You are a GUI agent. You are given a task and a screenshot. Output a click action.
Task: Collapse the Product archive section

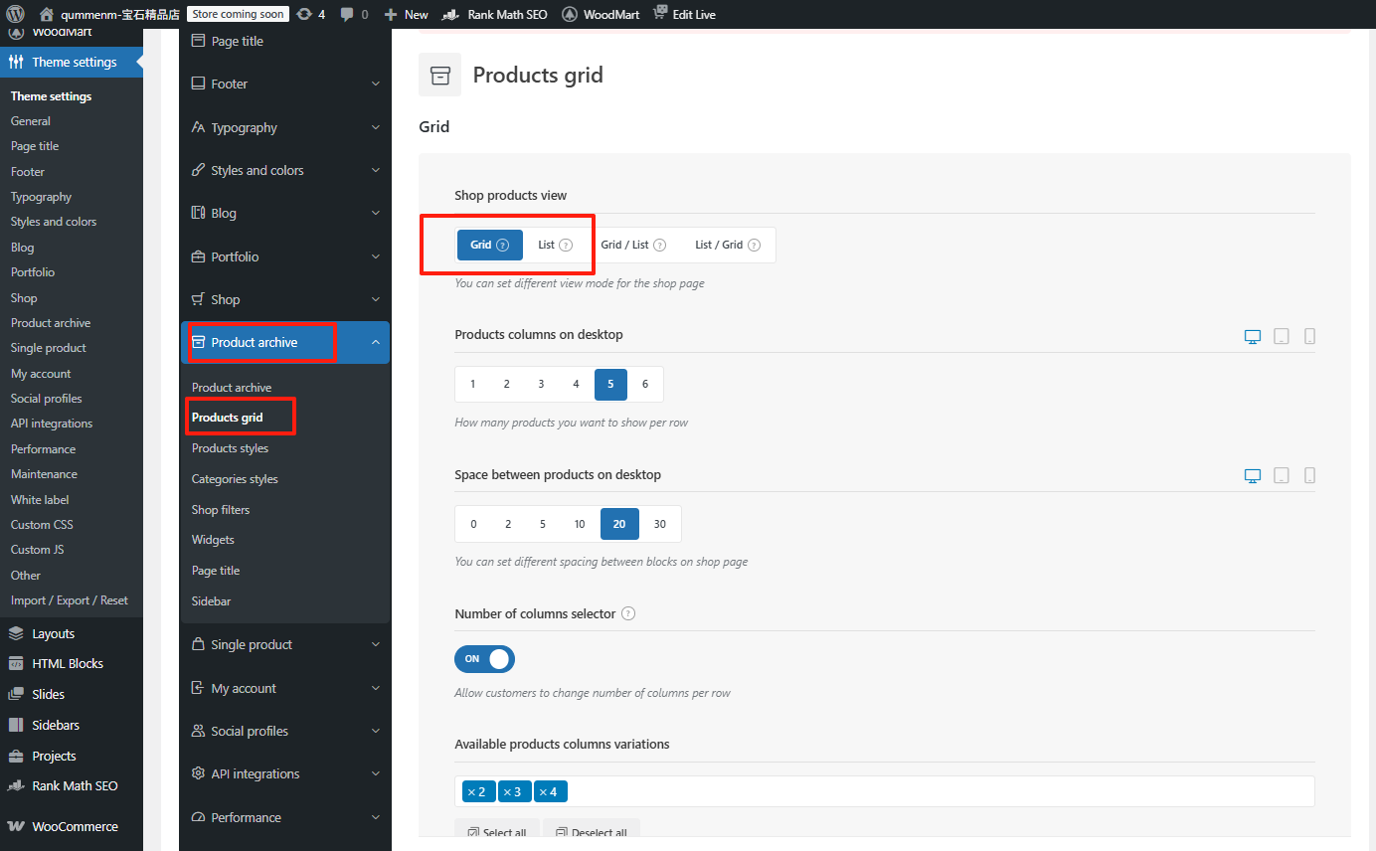[375, 342]
